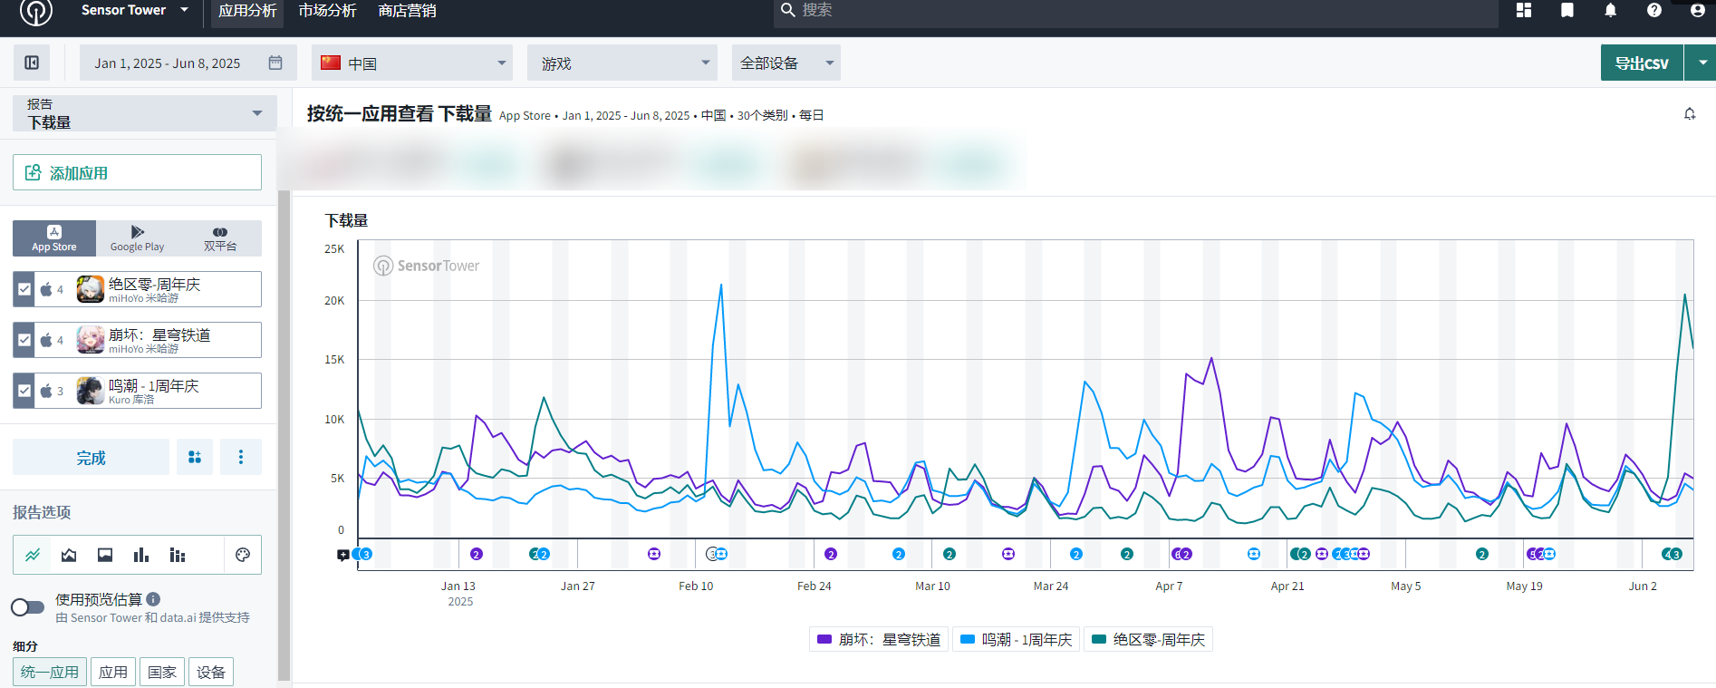Select the stacked area chart icon
The height and width of the screenshot is (688, 1716).
coord(105,555)
